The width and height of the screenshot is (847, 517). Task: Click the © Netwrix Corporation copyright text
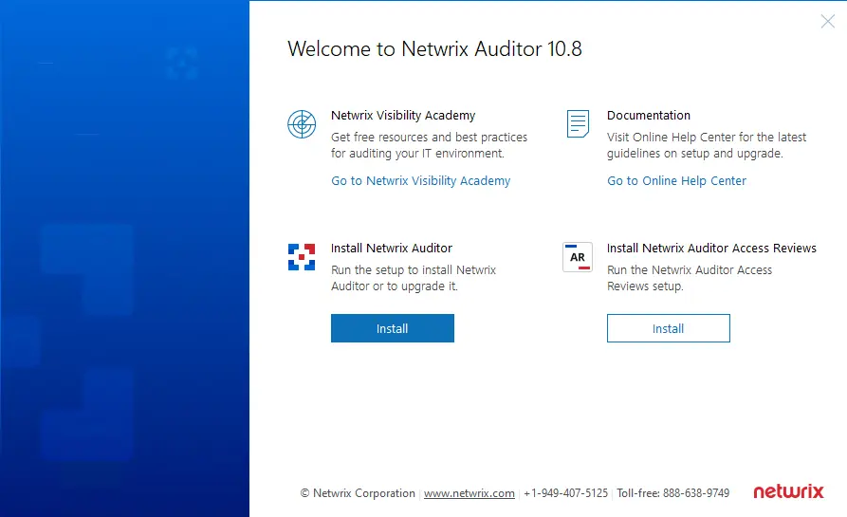[358, 493]
